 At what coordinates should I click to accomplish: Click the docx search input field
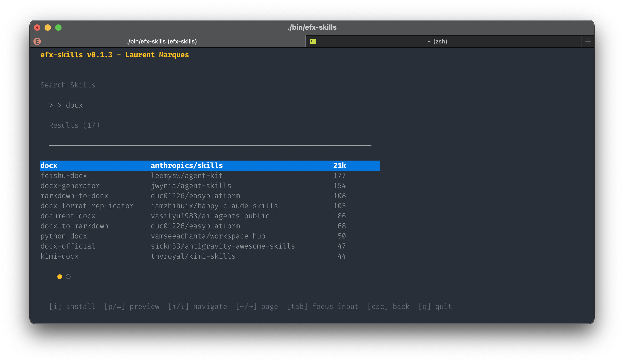(74, 105)
